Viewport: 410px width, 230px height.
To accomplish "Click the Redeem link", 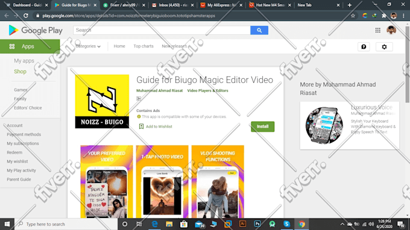I will coord(14,152).
